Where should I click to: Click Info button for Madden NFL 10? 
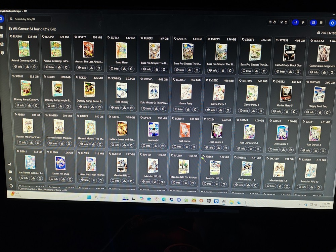click(208, 184)
